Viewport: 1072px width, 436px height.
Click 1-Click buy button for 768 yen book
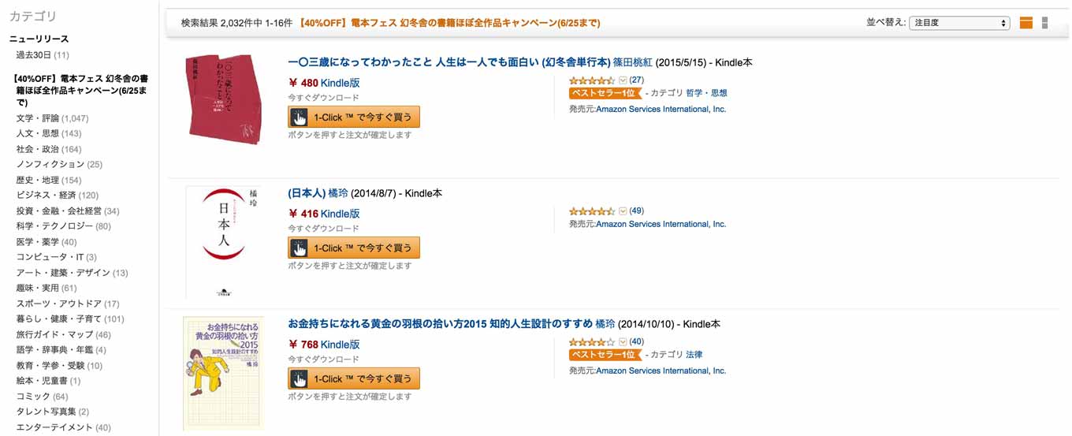tap(354, 378)
